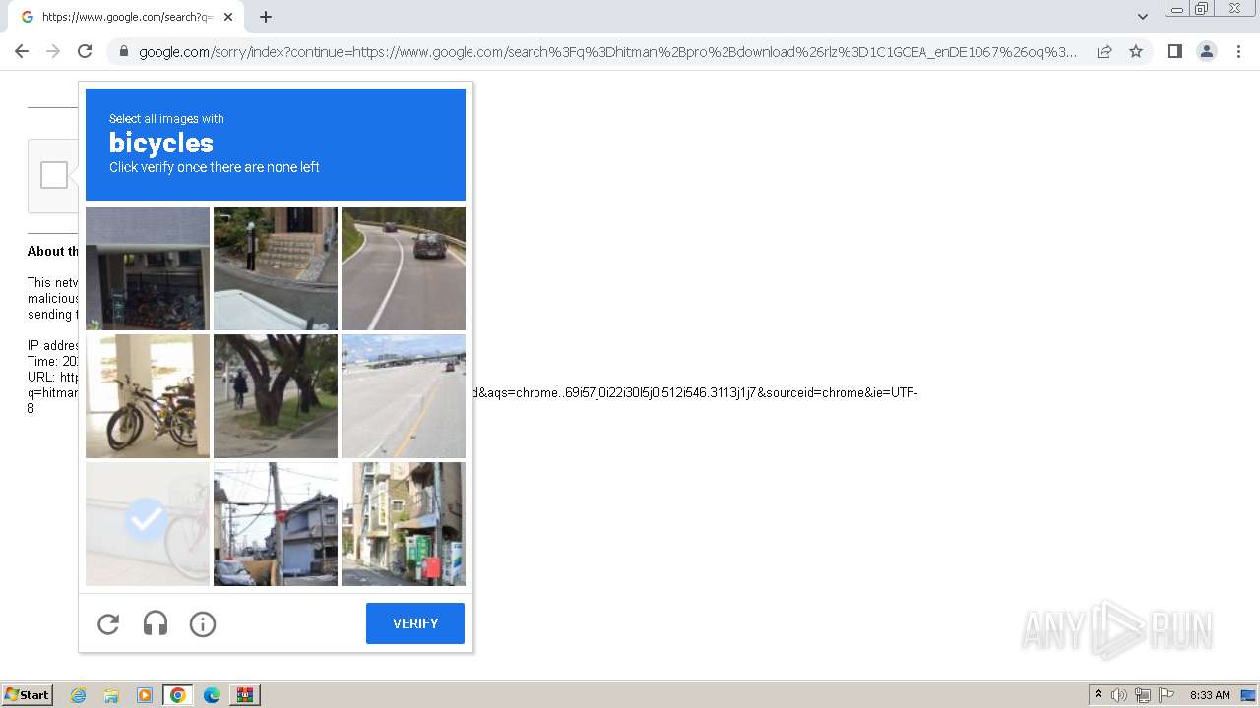Image resolution: width=1260 pixels, height=708 pixels.
Task: Bookmark this page with star
Action: pyautogui.click(x=1136, y=51)
